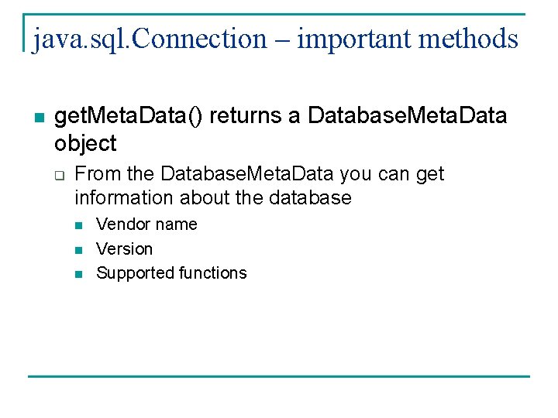Click the hollow square bullet before 'From the'

[60, 176]
